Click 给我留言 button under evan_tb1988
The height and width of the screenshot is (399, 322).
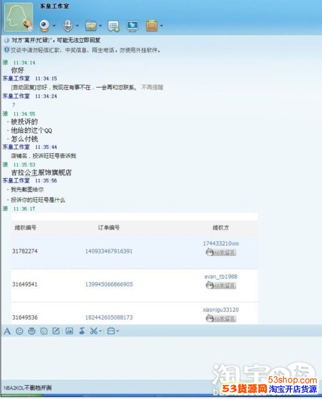click(221, 285)
